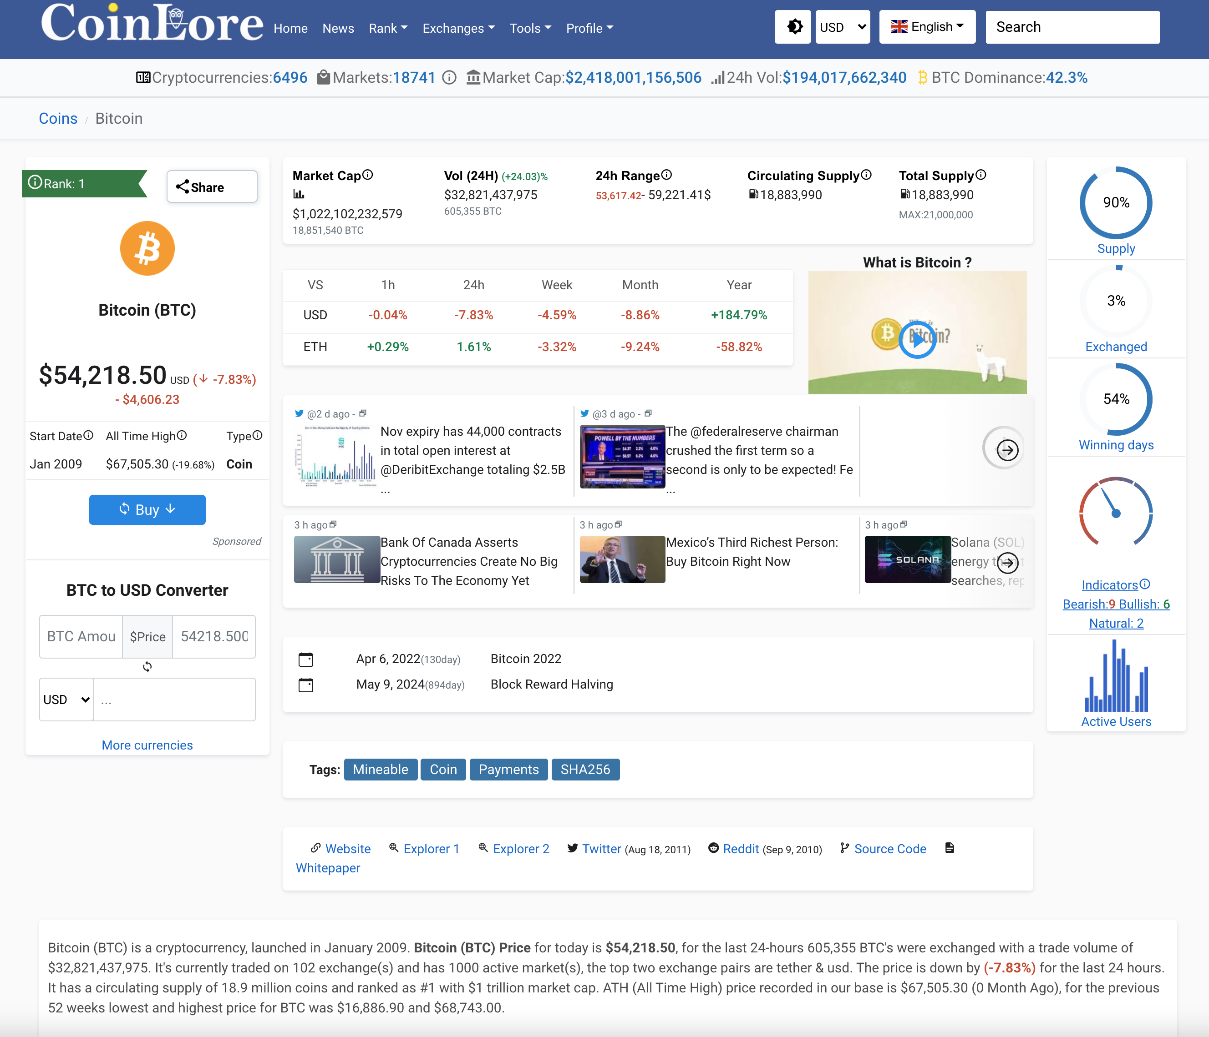
Task: Click the Buy button on the Bitcoin card
Action: (147, 509)
